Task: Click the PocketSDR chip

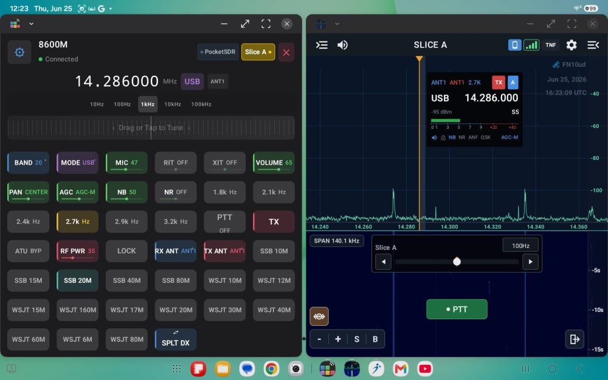Action: pos(218,52)
